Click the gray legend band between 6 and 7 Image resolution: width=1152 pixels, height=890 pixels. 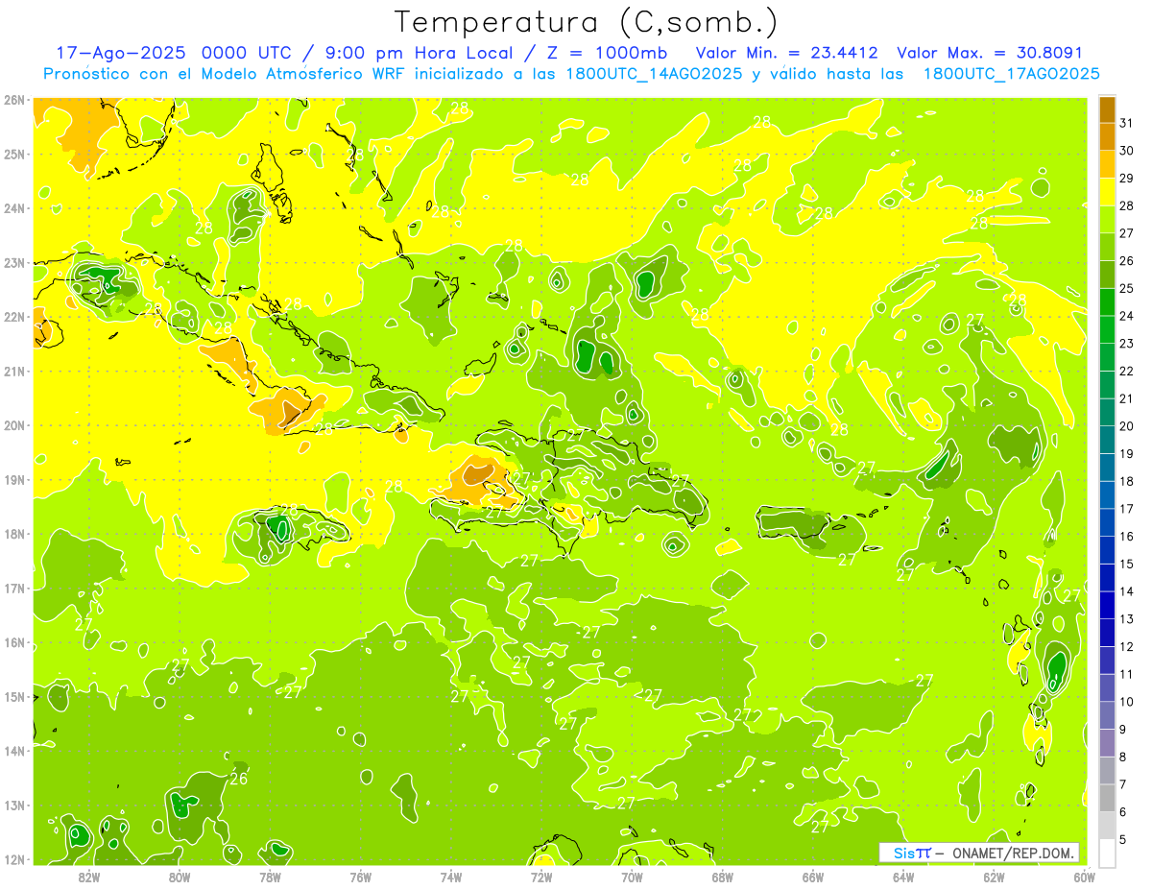coord(1107,798)
